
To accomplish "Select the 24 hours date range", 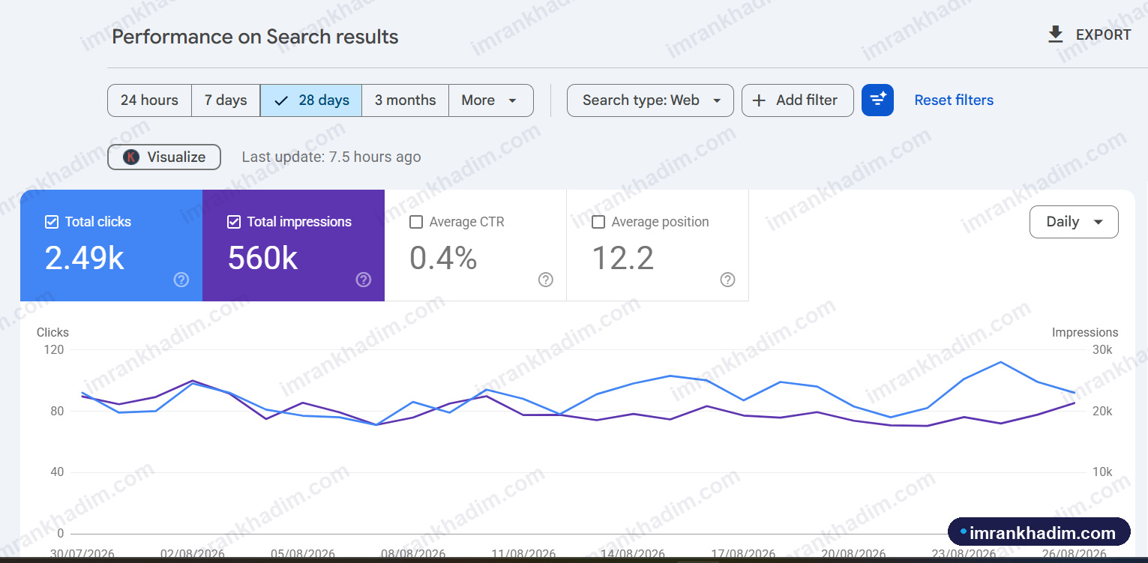I will point(149,100).
